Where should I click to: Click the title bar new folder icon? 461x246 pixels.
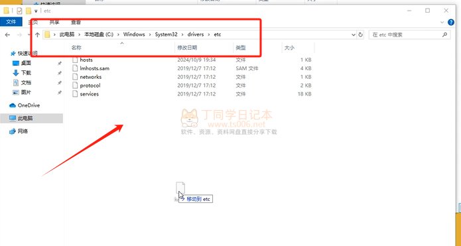click(x=29, y=11)
